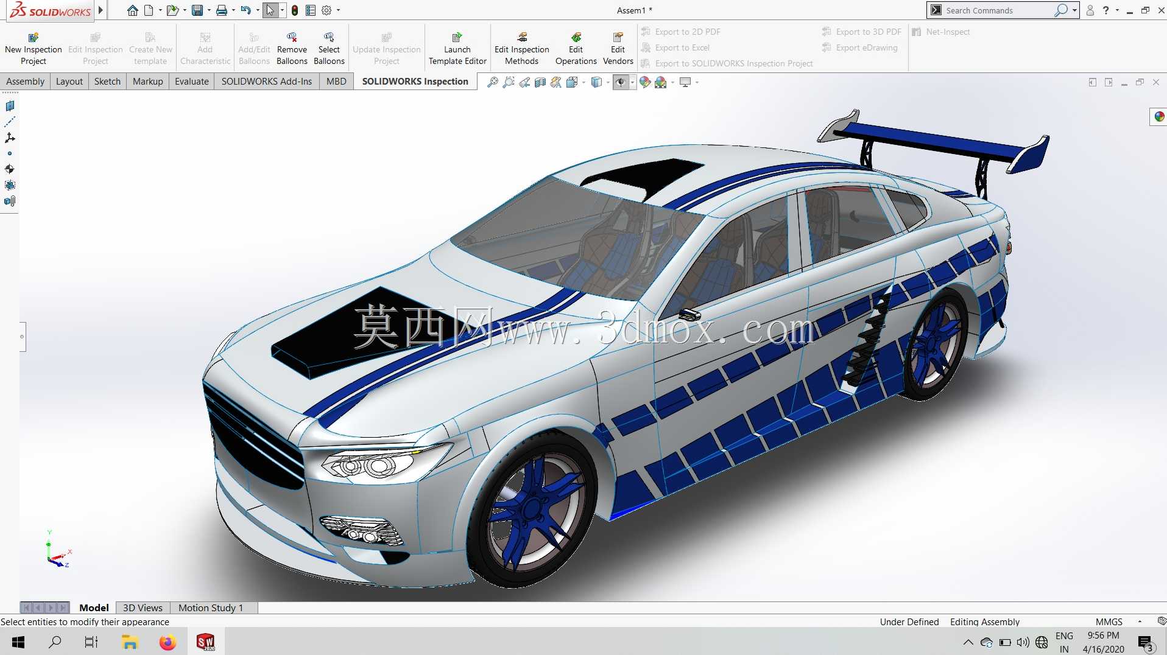Click the Print icon
This screenshot has width=1167, height=655.
tap(221, 10)
